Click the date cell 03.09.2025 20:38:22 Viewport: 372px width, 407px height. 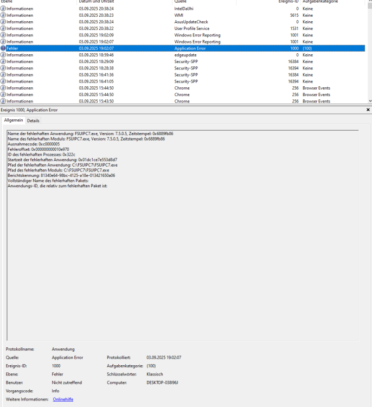tap(96, 29)
